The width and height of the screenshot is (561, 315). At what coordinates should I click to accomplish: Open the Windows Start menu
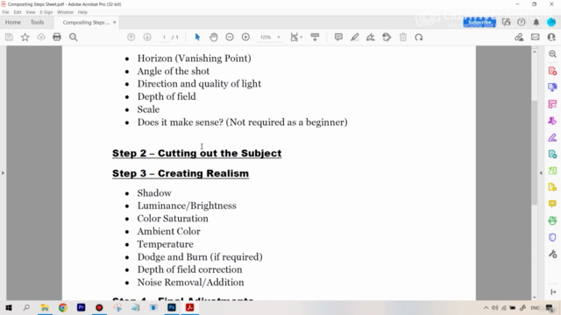[8, 307]
